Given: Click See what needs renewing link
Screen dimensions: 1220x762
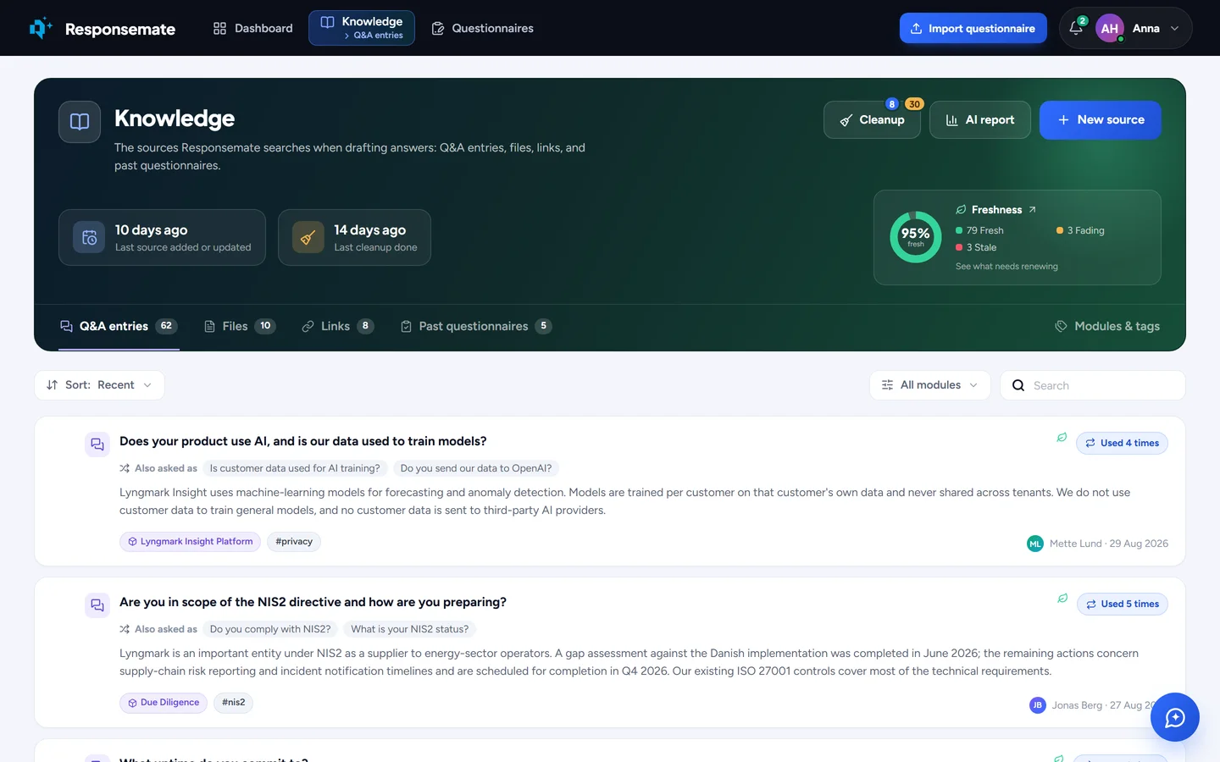Looking at the screenshot, I should point(1006,267).
